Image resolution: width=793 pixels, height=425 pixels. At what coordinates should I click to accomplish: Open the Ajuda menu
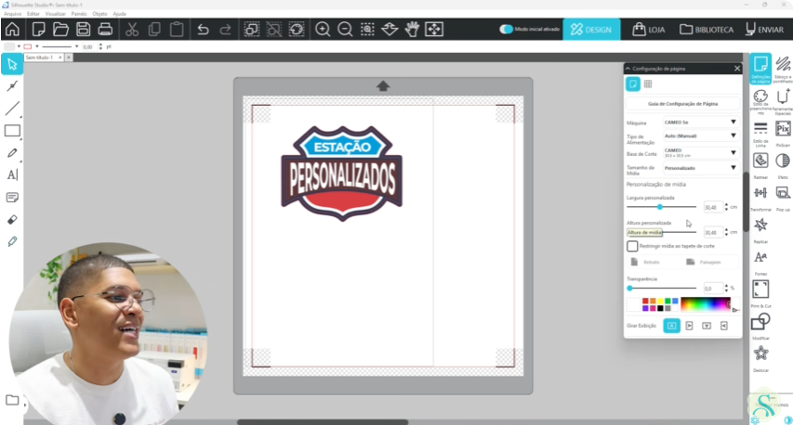(x=119, y=14)
